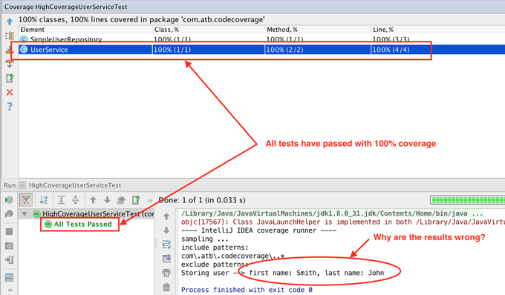
Task: Jump to previous failed test
Action: (x=93, y=200)
